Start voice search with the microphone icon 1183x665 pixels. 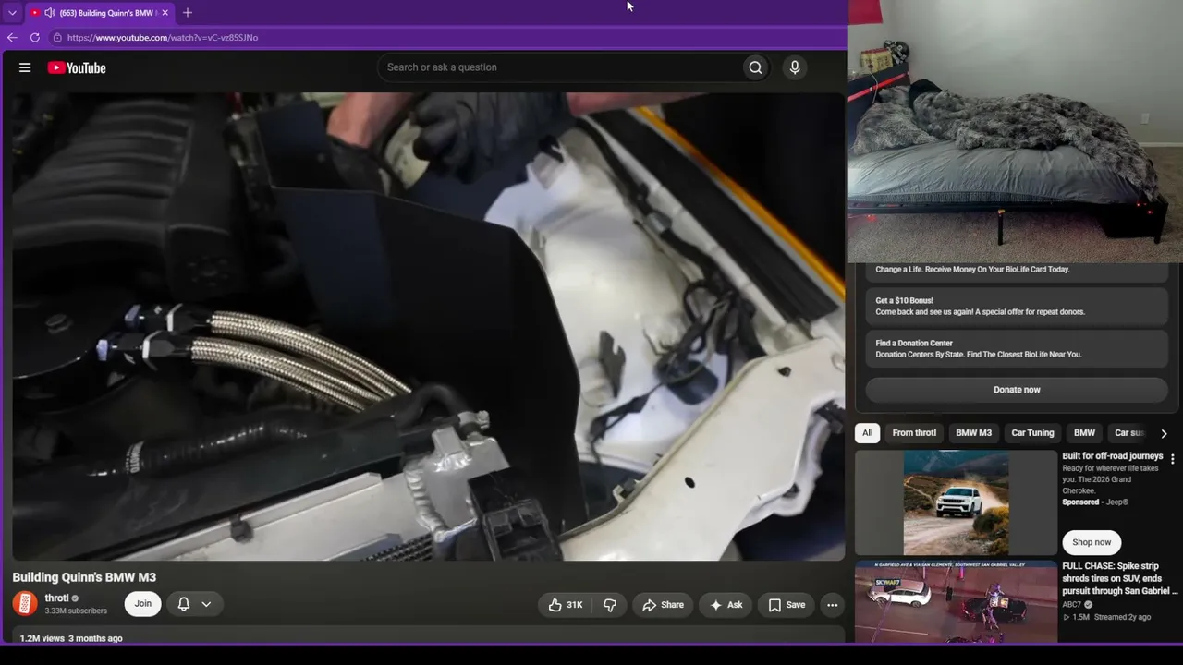coord(795,67)
